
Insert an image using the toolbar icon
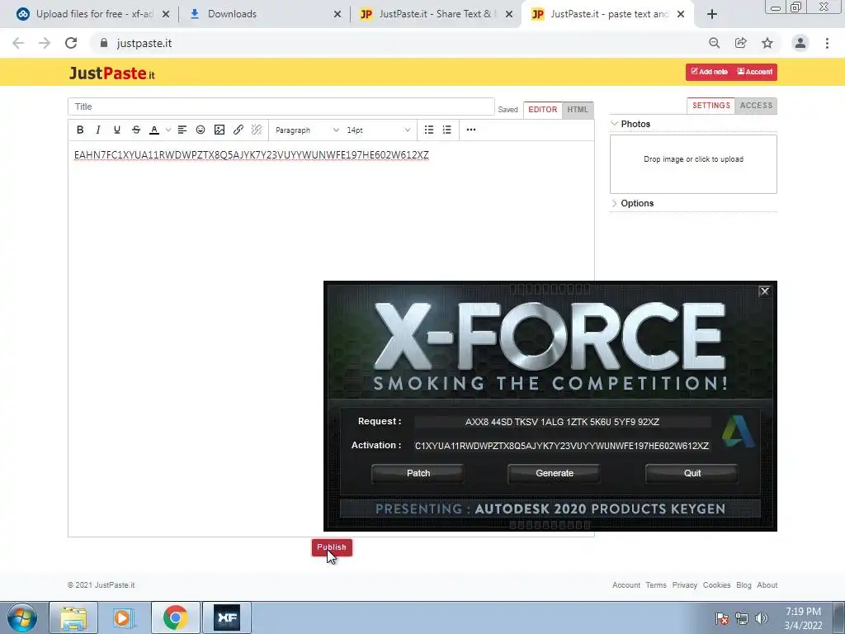tap(220, 130)
